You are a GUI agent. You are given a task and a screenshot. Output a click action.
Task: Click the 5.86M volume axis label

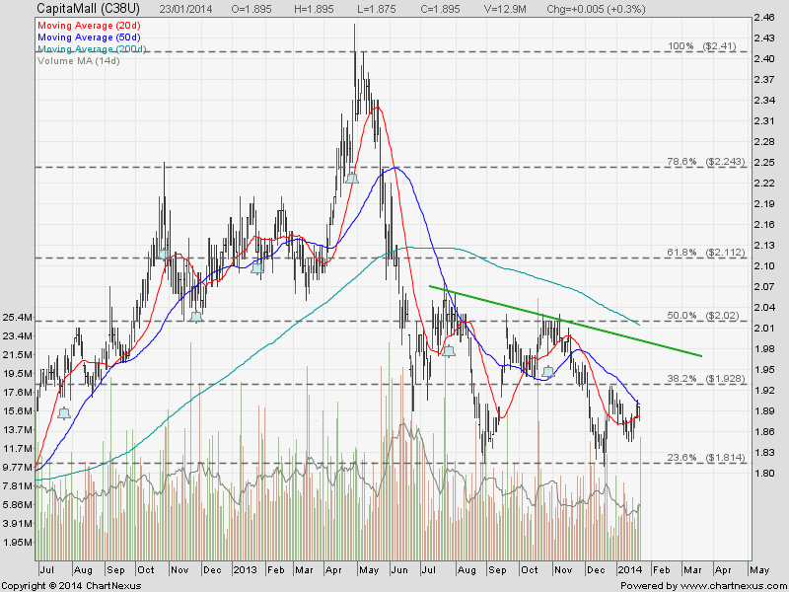click(x=18, y=505)
